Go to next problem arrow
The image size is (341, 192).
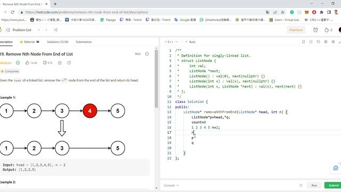click(46, 30)
